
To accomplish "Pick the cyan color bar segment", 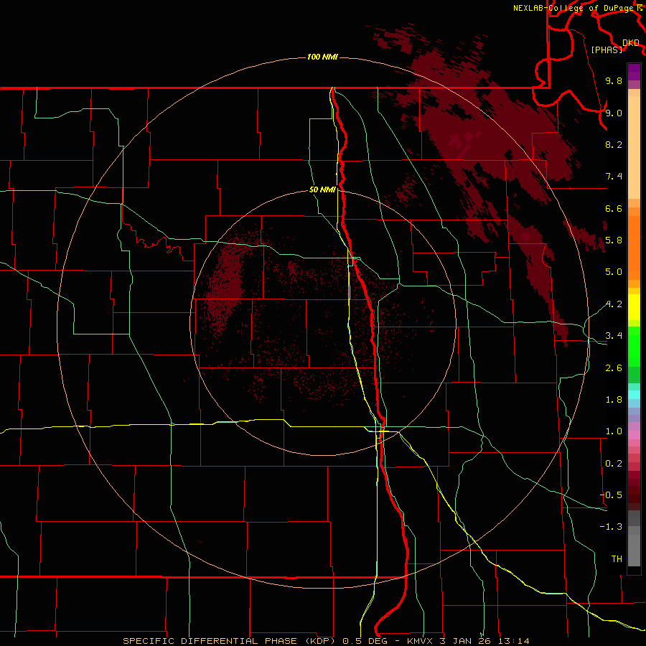I will [634, 395].
